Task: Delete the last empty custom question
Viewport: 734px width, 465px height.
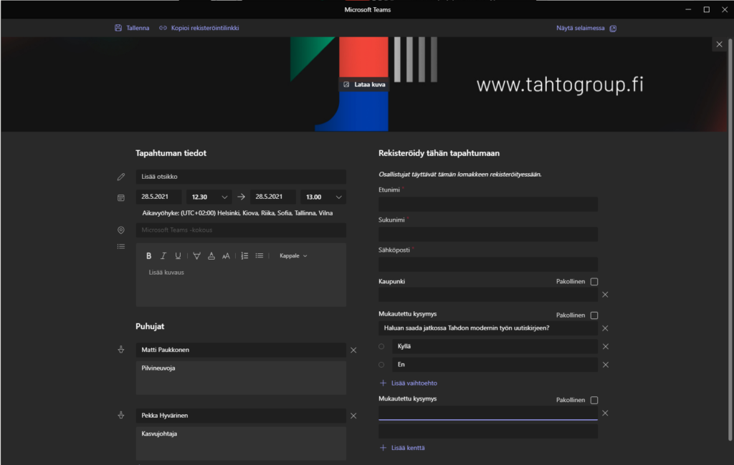Action: coord(605,413)
